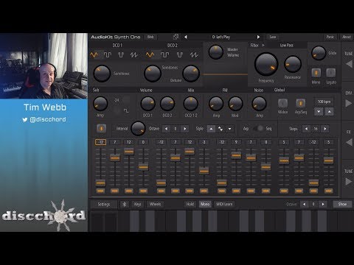The width and height of the screenshot is (354, 265).
Task: Select DCO 1 triangle waveform
Action: pos(94,54)
